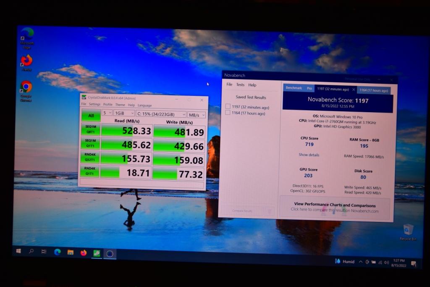Viewport: 430px width, 287px height.
Task: Run All CrystalDiskMark tests
Action: point(91,116)
